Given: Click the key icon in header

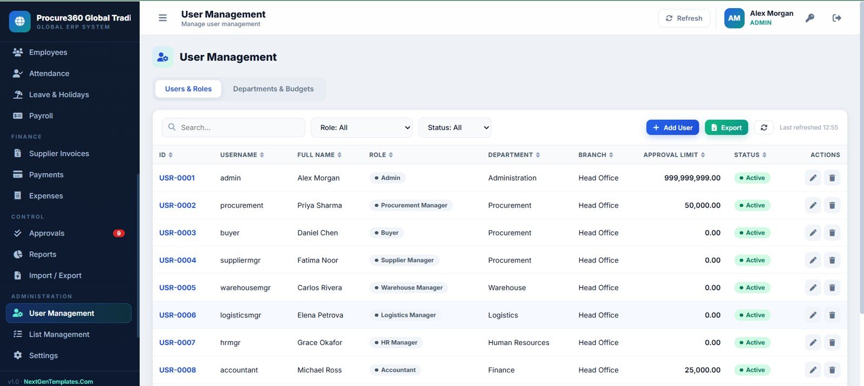Looking at the screenshot, I should pos(809,18).
